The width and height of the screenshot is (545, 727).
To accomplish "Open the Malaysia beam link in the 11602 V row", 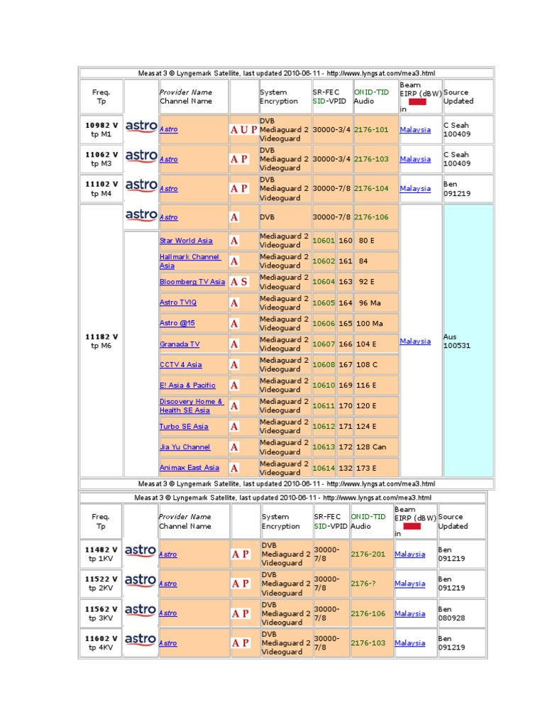I will coord(409,643).
